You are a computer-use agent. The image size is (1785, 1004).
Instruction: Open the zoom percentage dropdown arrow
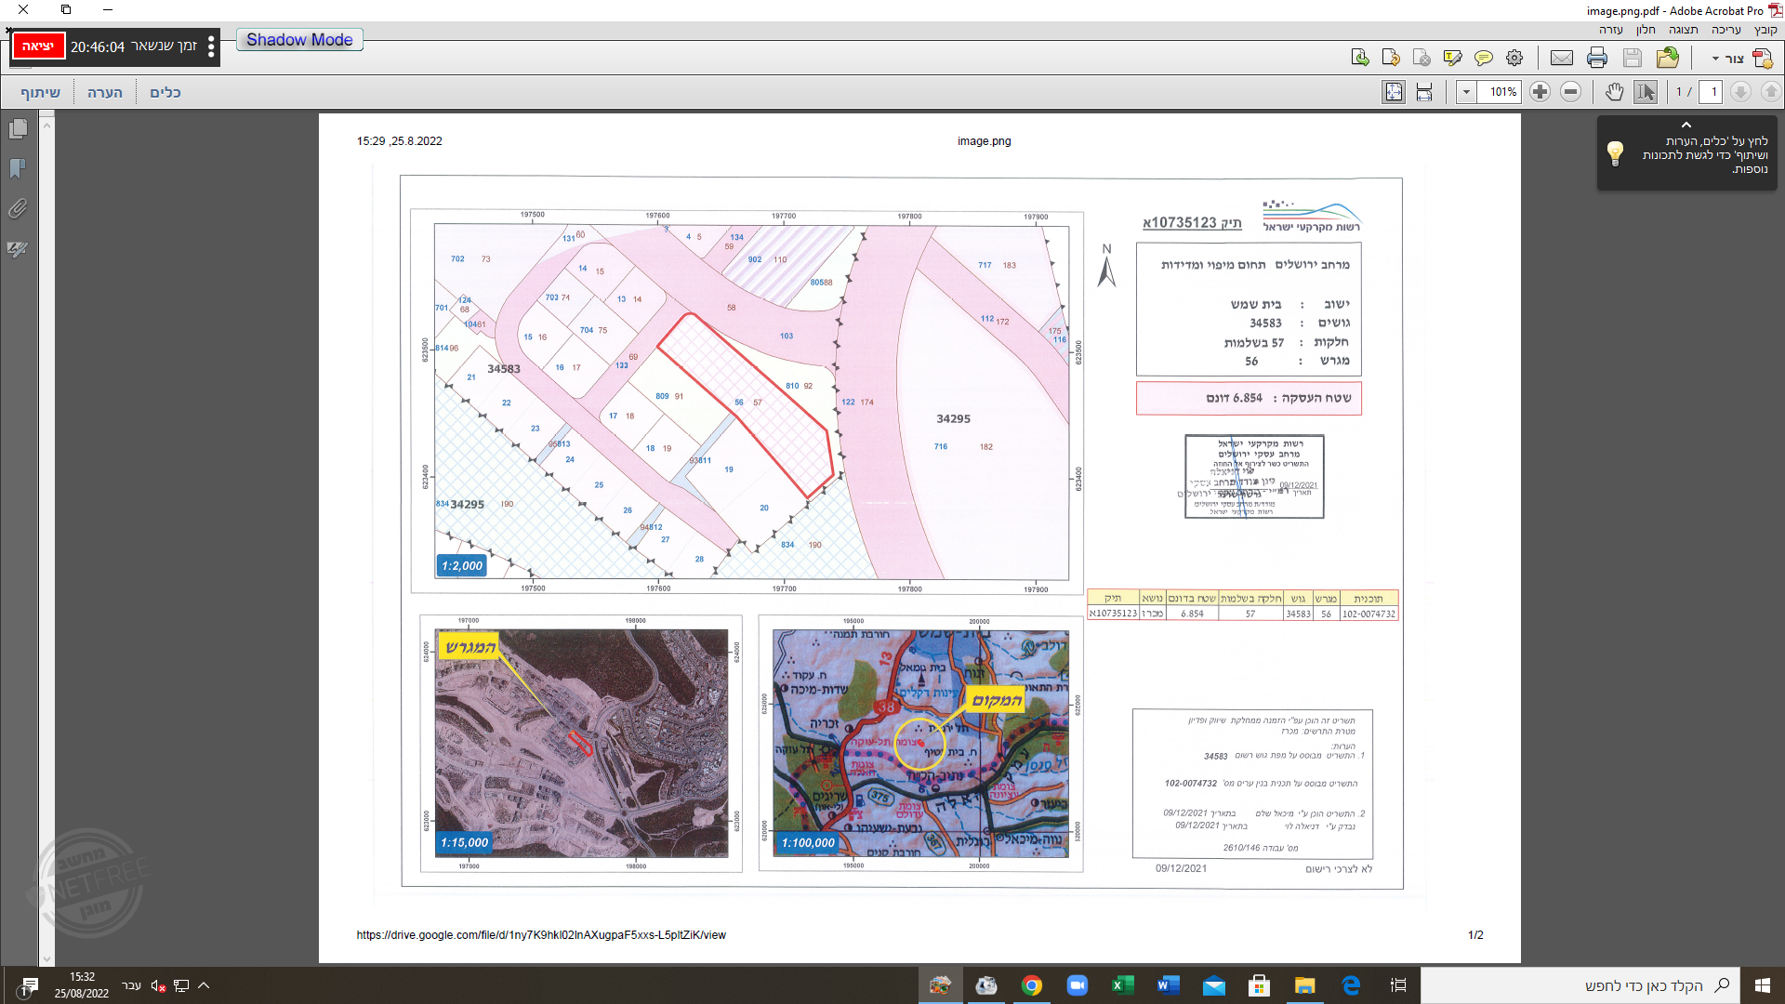1466,92
